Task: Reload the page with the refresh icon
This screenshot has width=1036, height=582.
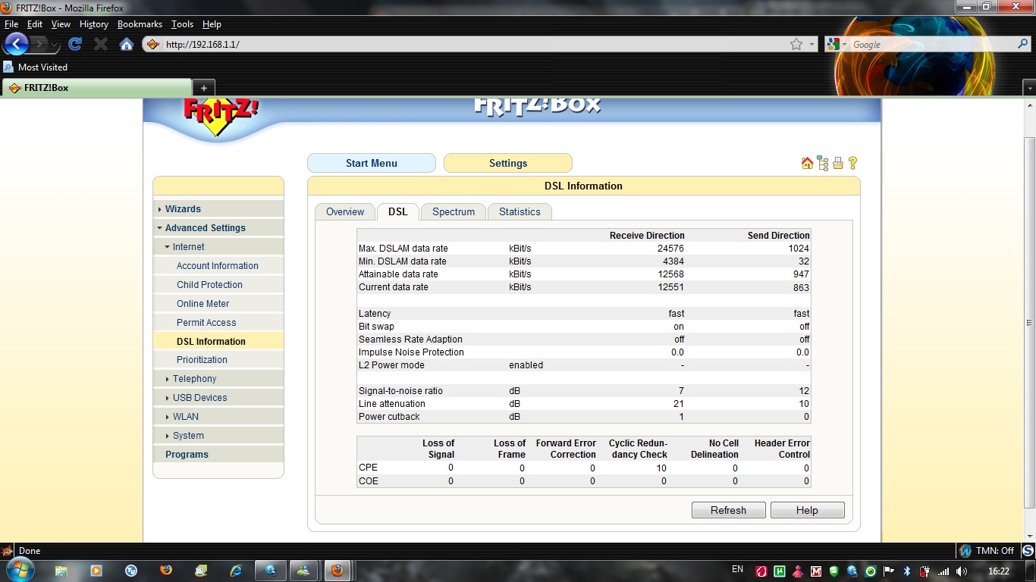Action: point(75,44)
